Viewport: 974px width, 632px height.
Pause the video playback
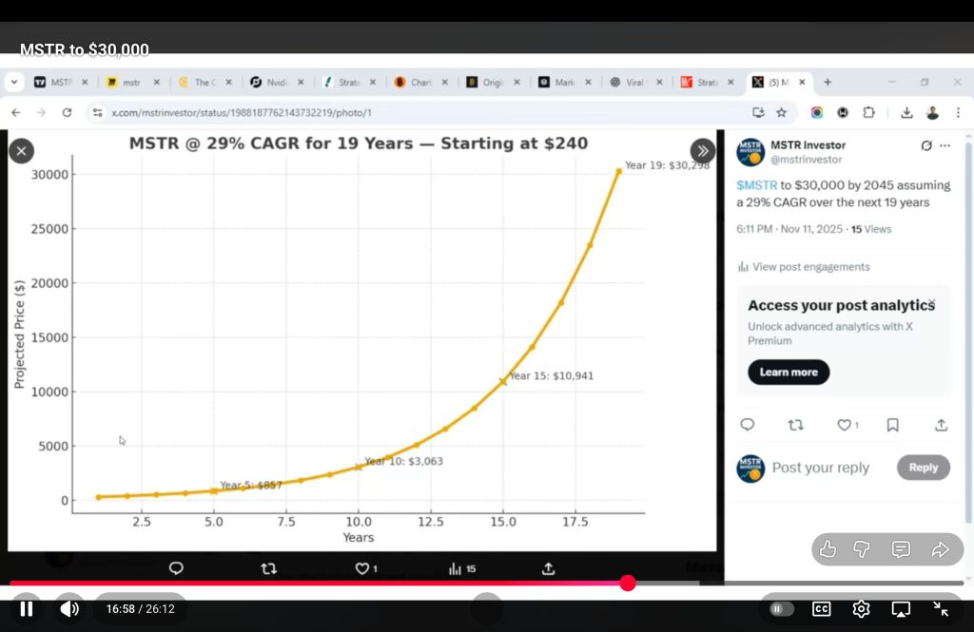(27, 609)
